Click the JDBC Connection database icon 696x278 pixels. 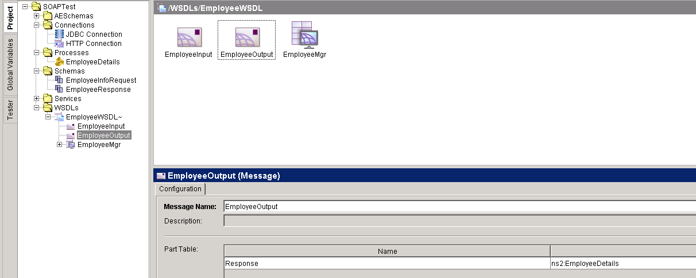59,34
